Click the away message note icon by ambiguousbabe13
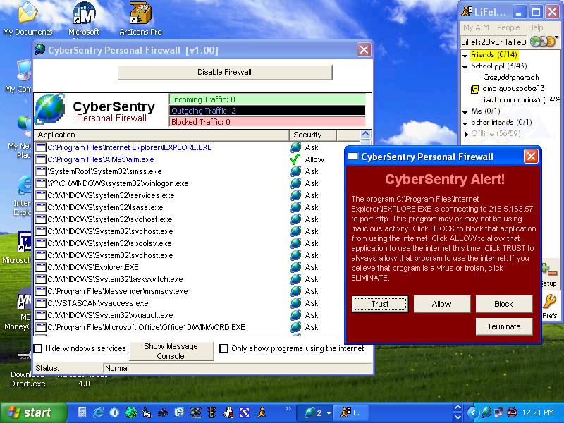This screenshot has width=564, height=423. click(475, 89)
